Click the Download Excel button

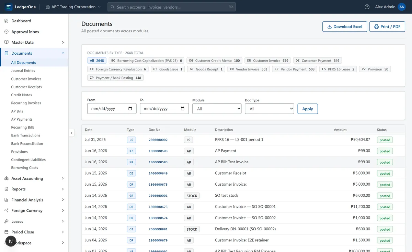coord(345,26)
